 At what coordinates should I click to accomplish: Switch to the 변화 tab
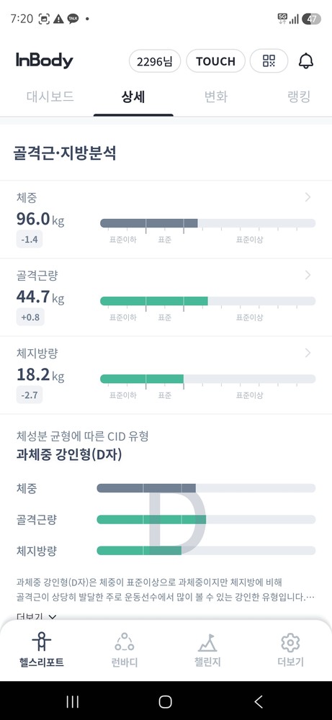tap(216, 96)
